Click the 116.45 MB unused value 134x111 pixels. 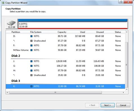click(99, 61)
